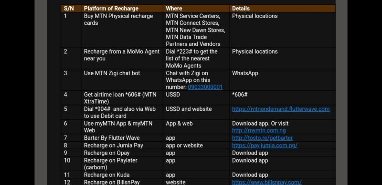Click "Download app" in the Paylater row
The image size is (382, 185).
[250, 160]
